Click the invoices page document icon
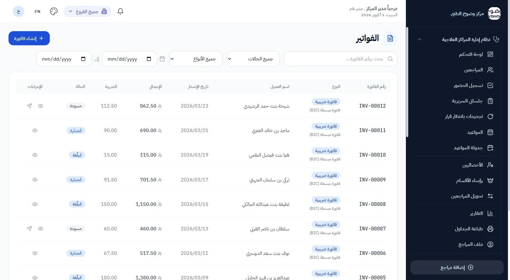This screenshot has width=510, height=280. (x=390, y=38)
